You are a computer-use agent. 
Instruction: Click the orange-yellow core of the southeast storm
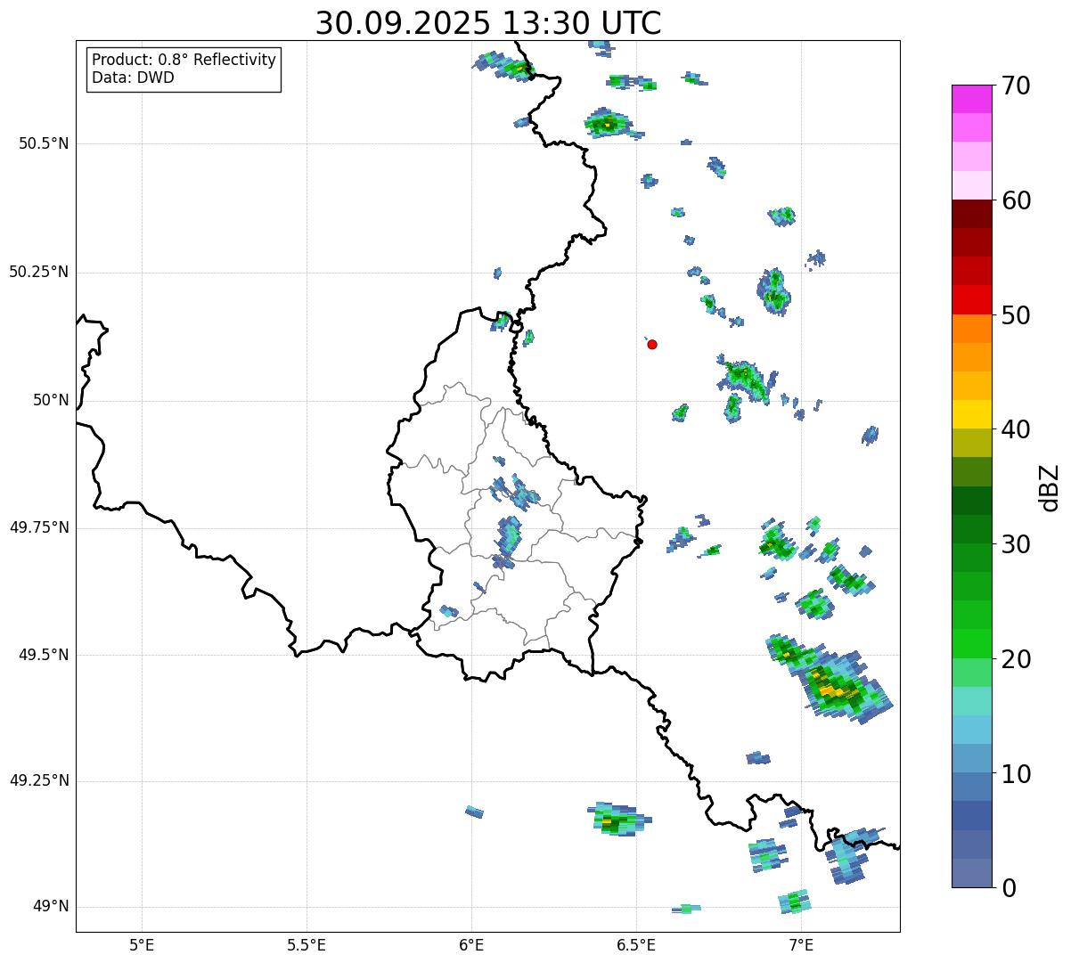829,689
